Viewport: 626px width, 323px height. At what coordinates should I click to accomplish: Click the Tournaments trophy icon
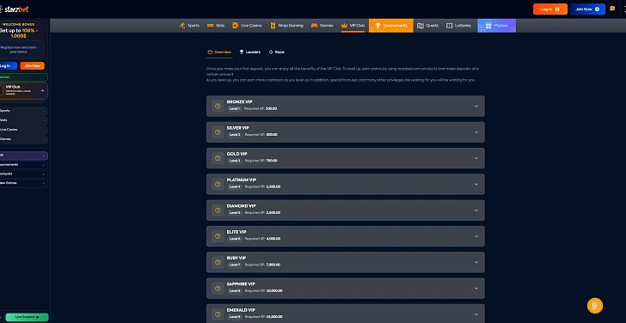point(377,26)
